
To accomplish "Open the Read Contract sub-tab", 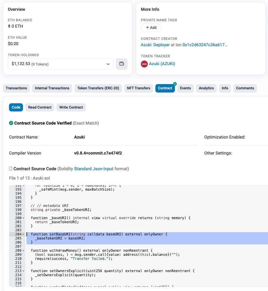I will coord(40,107).
